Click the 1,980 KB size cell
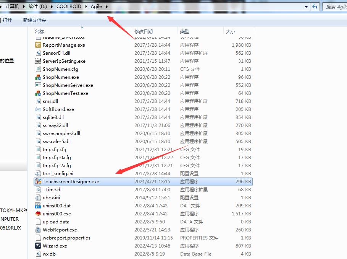The height and width of the screenshot is (259, 347). coord(241,45)
